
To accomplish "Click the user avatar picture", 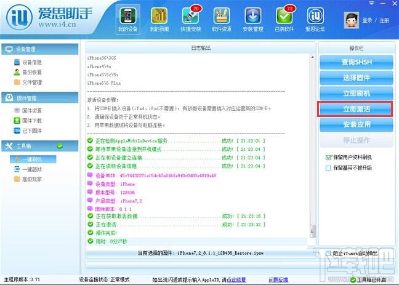I will click(351, 20).
